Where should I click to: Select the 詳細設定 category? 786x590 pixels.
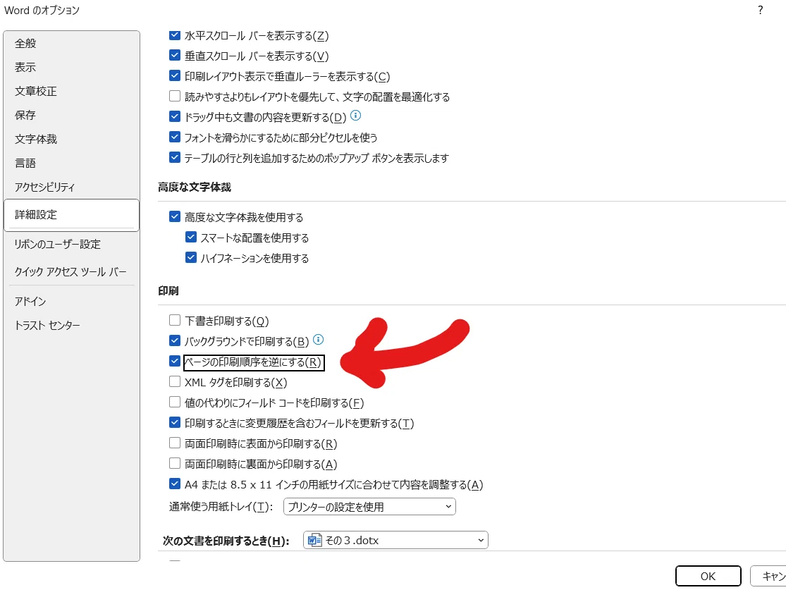tap(71, 214)
